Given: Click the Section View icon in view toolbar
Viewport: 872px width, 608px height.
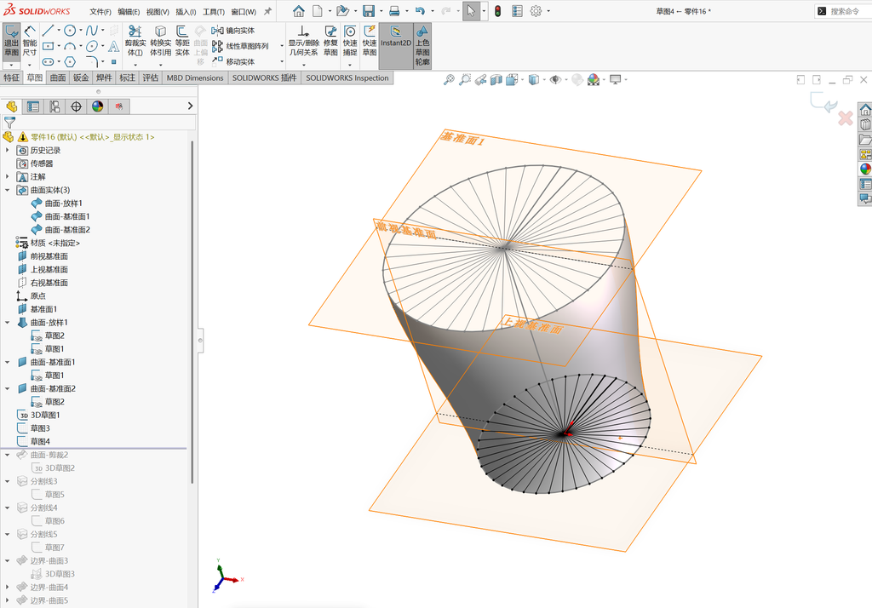Looking at the screenshot, I should [x=496, y=79].
